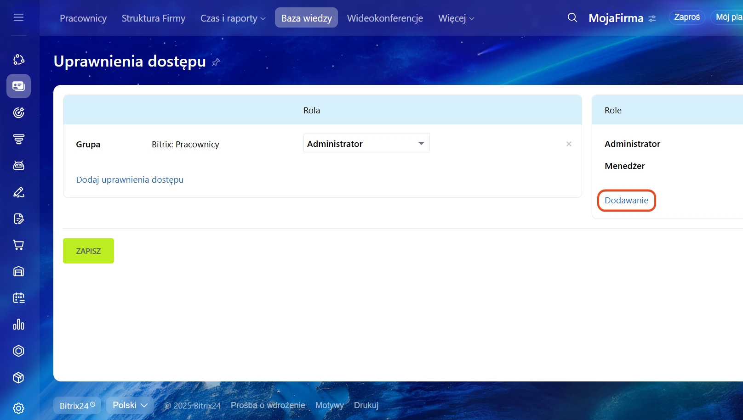Expand the Czas i raporty menu
Image resolution: width=743 pixels, height=420 pixels.
point(233,18)
